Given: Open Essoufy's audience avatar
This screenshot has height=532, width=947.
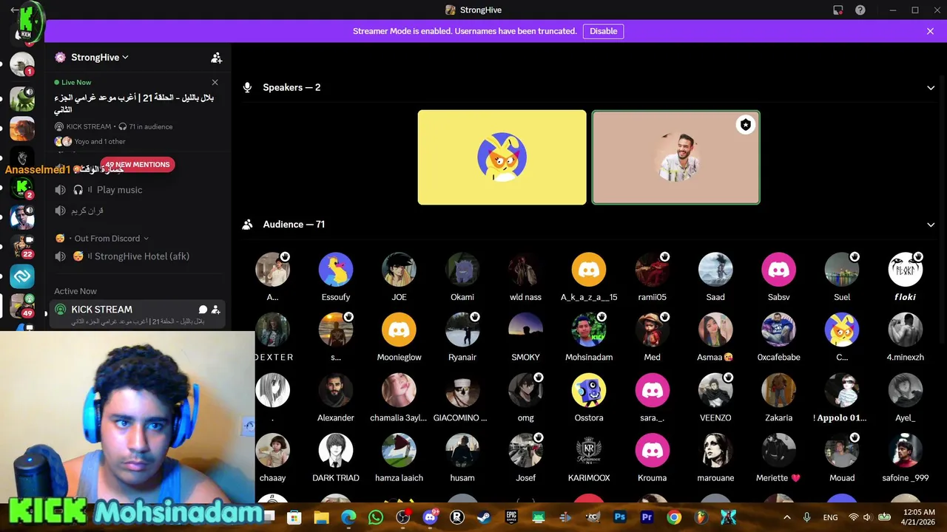Looking at the screenshot, I should click(x=336, y=270).
